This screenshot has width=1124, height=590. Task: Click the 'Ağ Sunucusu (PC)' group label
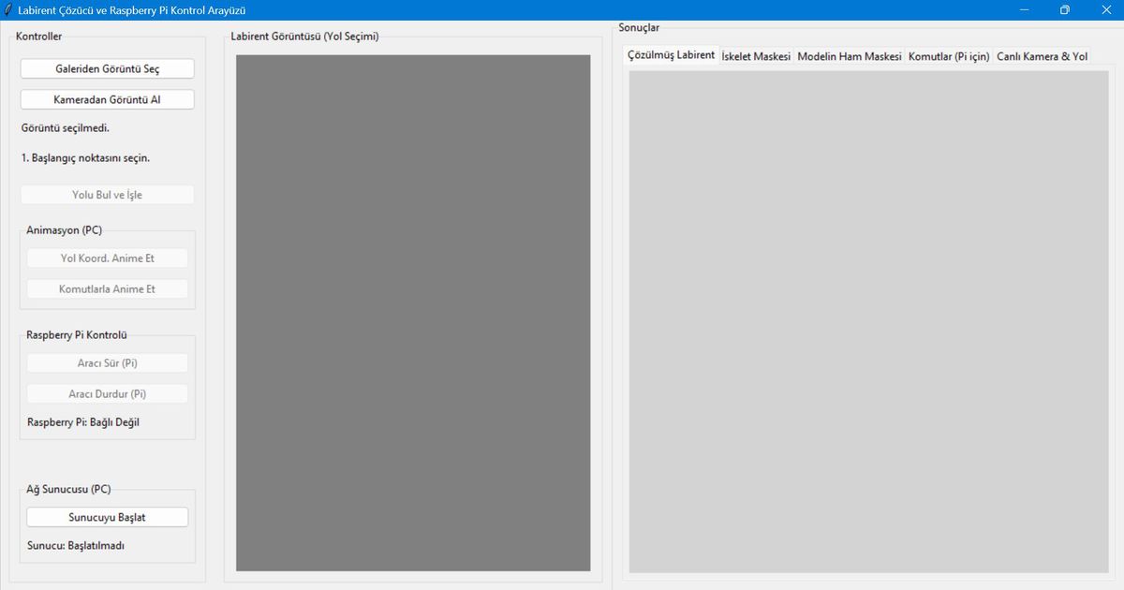click(x=68, y=489)
